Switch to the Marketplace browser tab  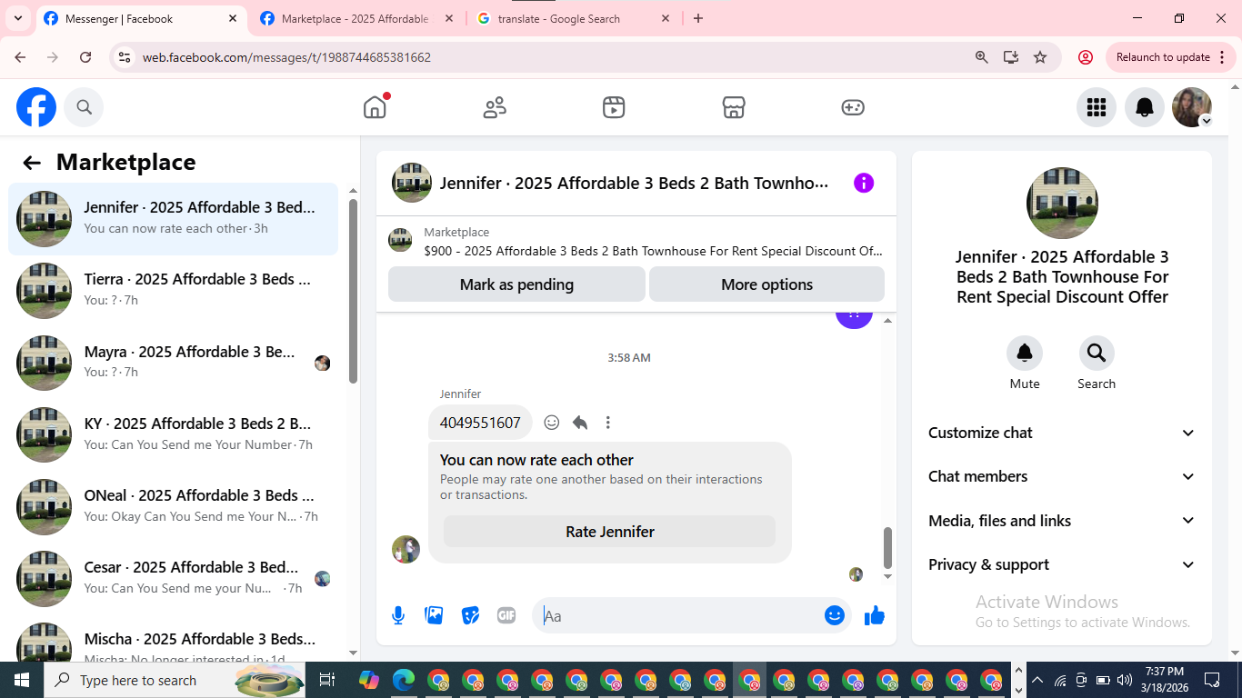[355, 18]
